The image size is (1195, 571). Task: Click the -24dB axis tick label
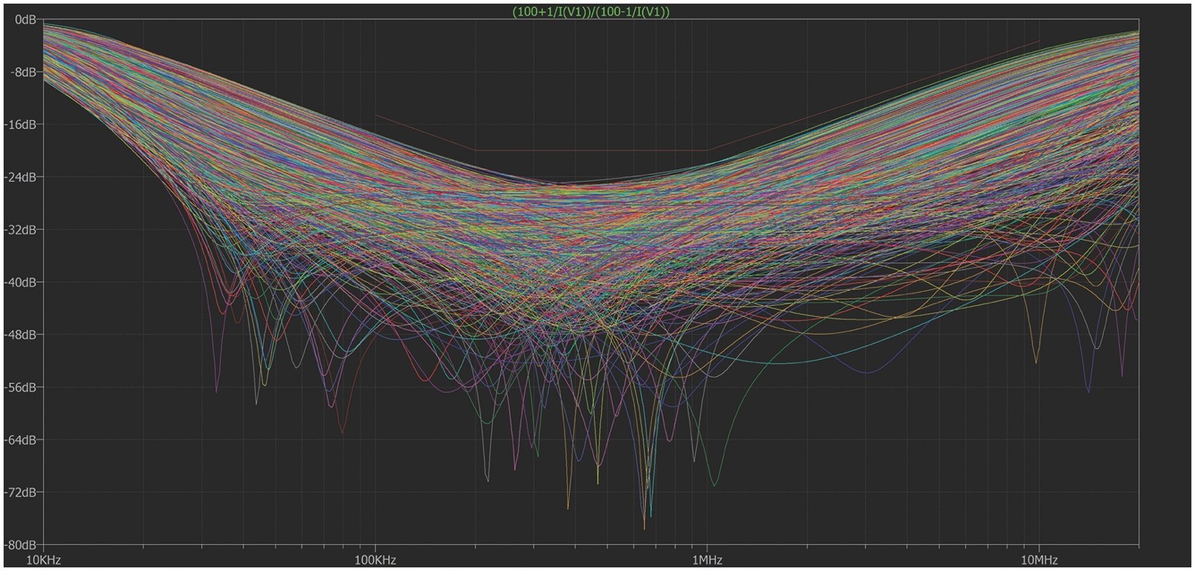point(22,176)
